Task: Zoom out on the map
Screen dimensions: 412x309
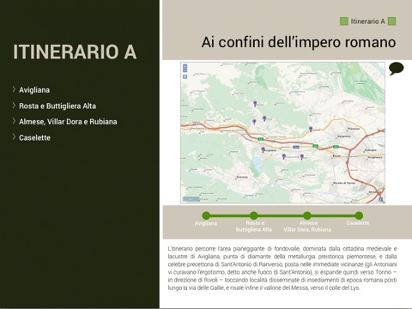Action: [x=185, y=70]
